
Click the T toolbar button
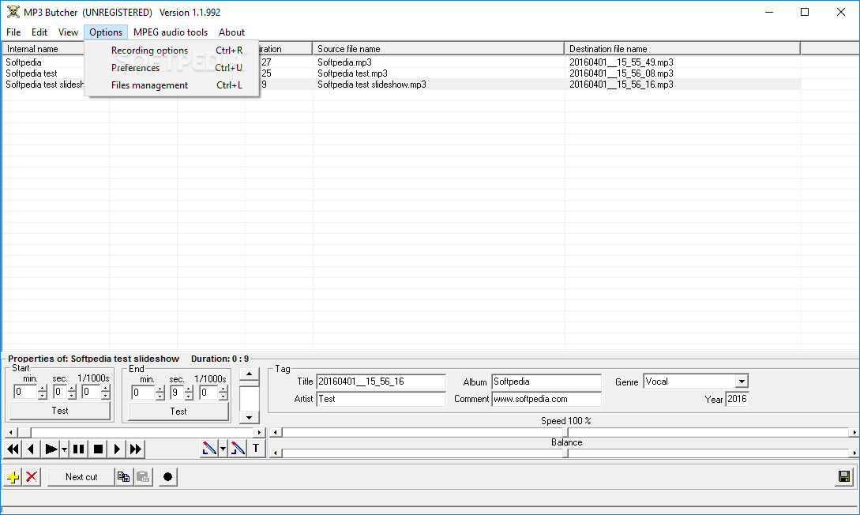click(x=256, y=448)
